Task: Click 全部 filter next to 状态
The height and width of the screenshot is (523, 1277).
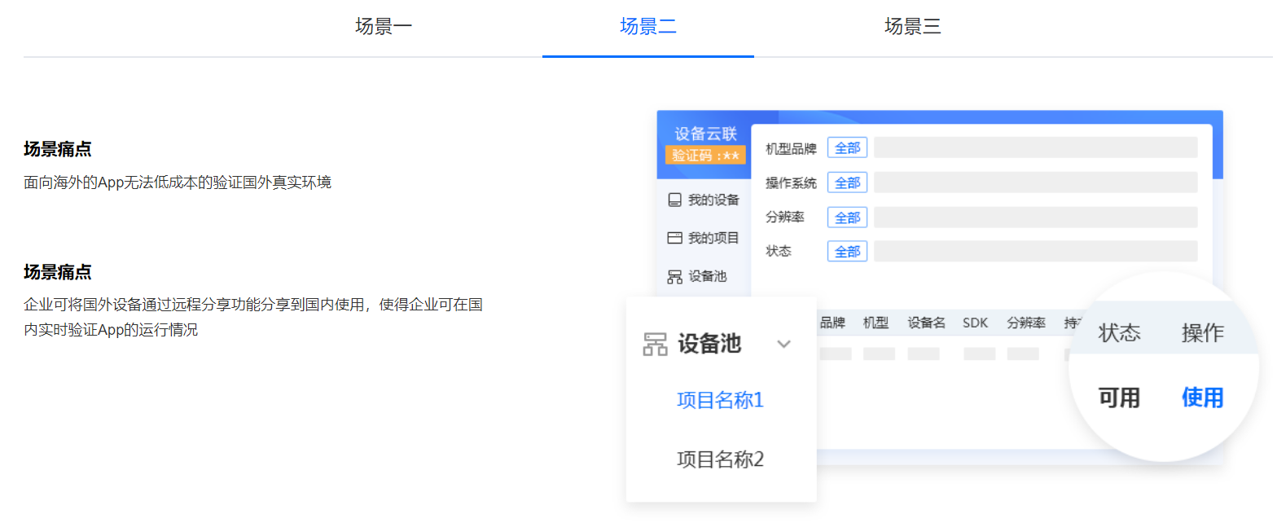Action: [x=848, y=252]
